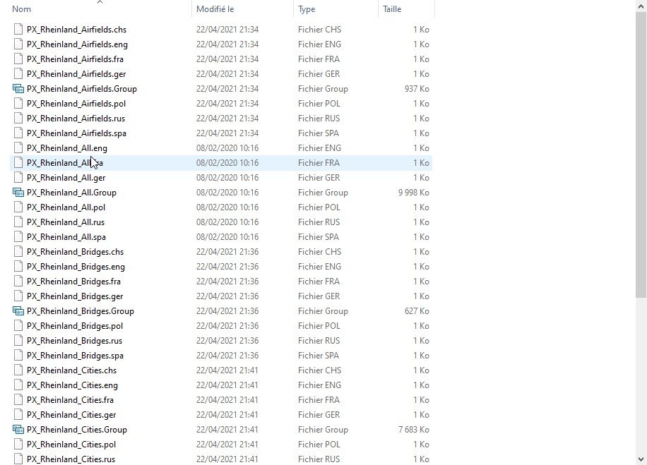Click the vertical scrollbar thumb
The height and width of the screenshot is (465, 647).
coord(641,155)
